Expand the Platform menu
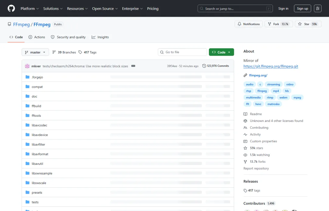The width and height of the screenshot is (329, 211). click(x=30, y=9)
